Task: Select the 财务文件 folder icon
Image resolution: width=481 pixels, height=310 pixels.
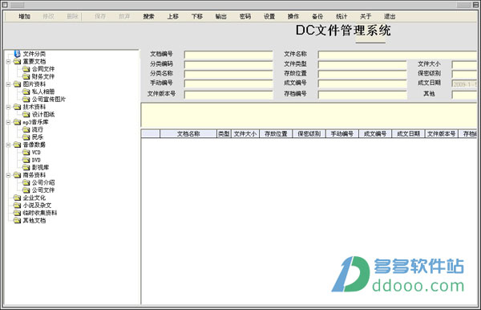Action: 26,76
